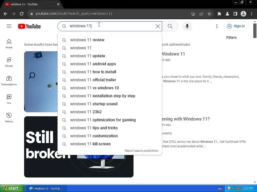This screenshot has width=257, height=192.
Task: Click the on-screen keyboard tray icon
Action: coord(220,188)
